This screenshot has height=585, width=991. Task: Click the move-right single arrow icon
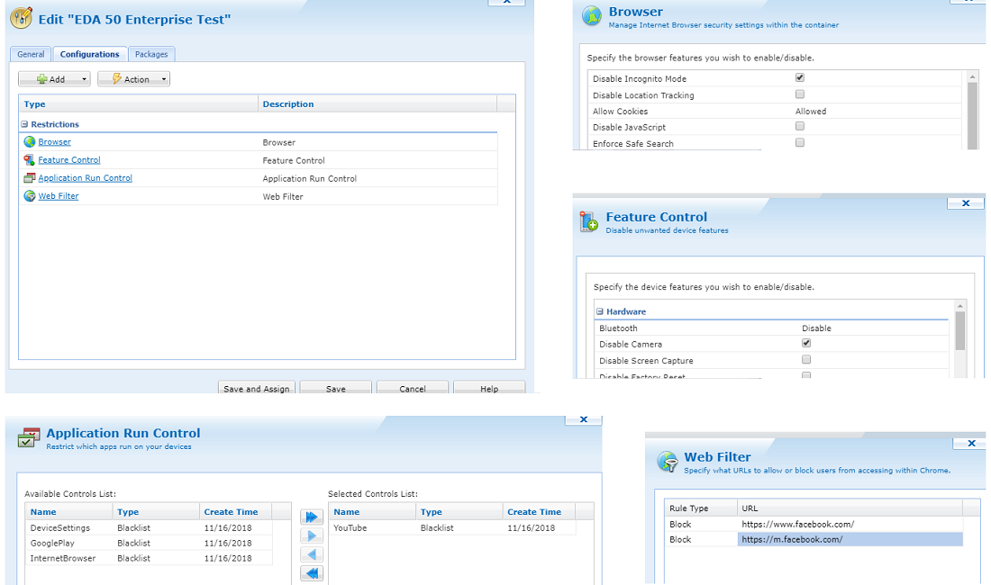[x=312, y=536]
